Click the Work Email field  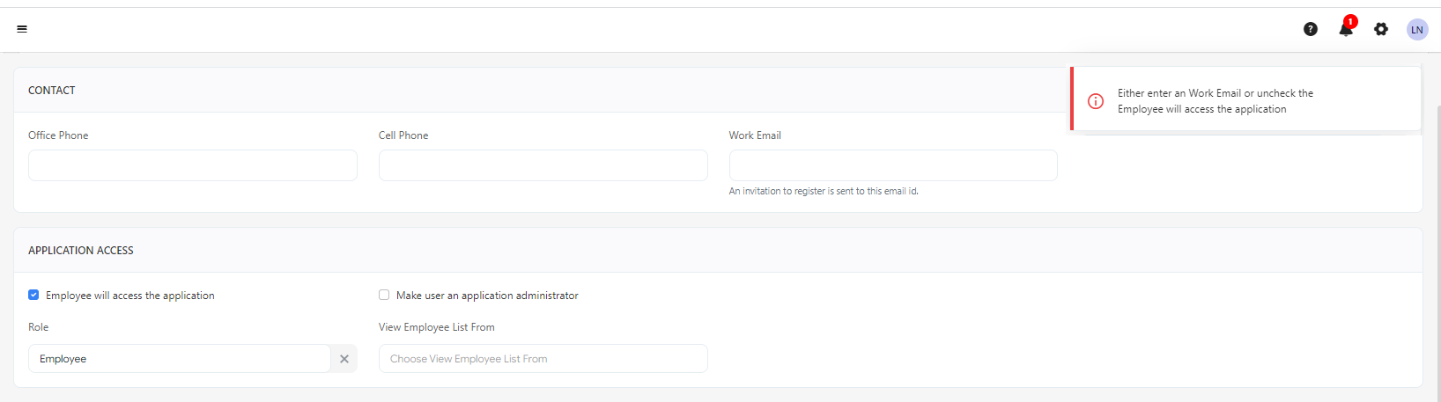click(893, 165)
